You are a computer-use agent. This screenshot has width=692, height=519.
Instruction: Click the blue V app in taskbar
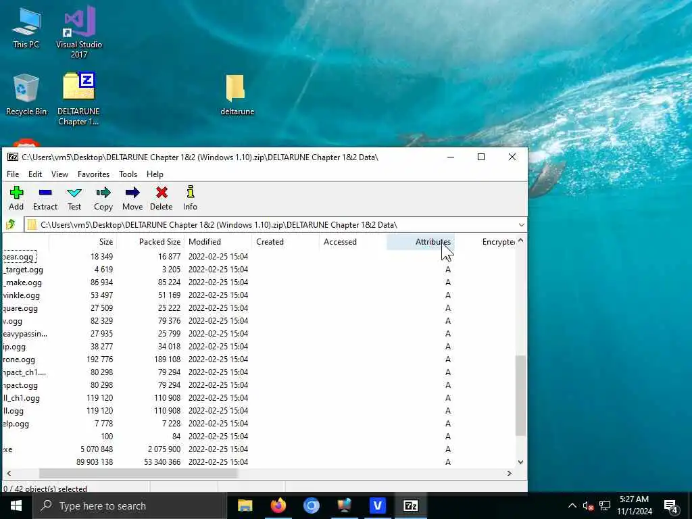click(377, 505)
